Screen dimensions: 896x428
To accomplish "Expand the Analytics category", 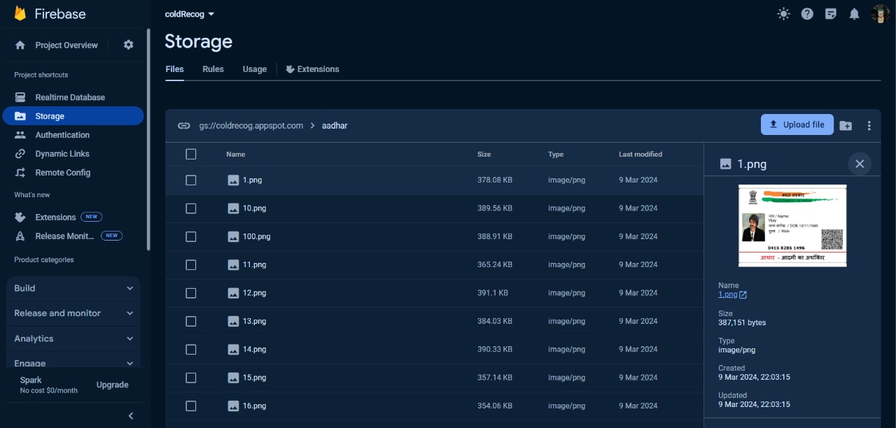I will (x=73, y=338).
